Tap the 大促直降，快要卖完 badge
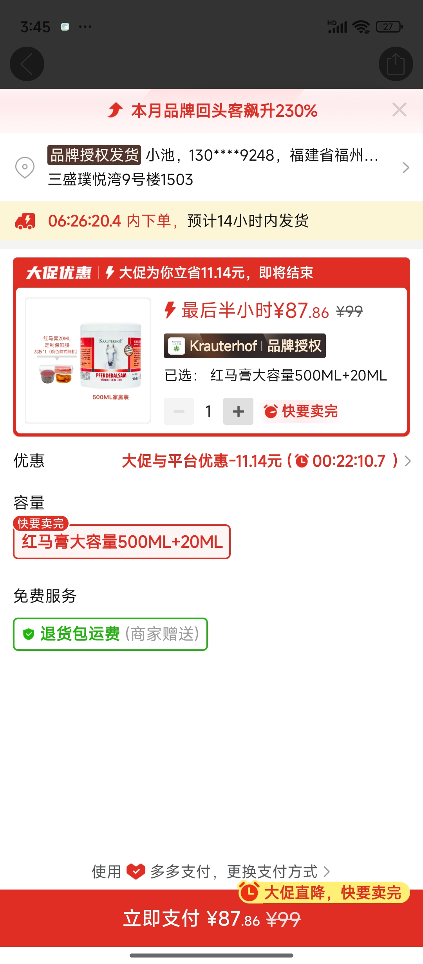Screen dimensions: 423x964 [x=324, y=893]
